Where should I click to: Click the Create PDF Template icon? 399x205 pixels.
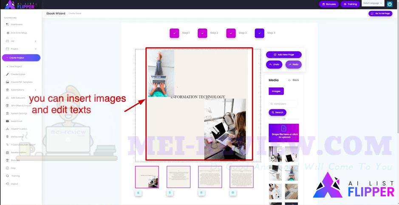coord(7,82)
